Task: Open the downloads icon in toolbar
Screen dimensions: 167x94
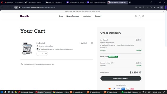Action: click(x=154, y=8)
